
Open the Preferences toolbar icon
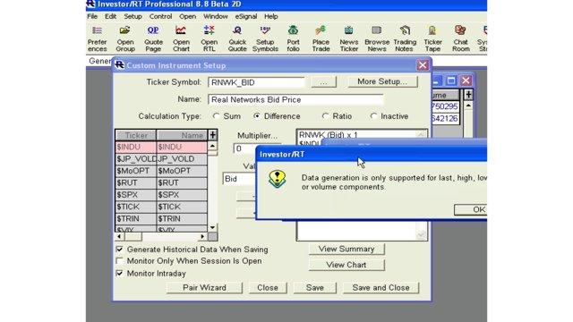[x=97, y=38]
